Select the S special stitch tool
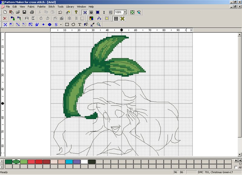 pos(56,24)
